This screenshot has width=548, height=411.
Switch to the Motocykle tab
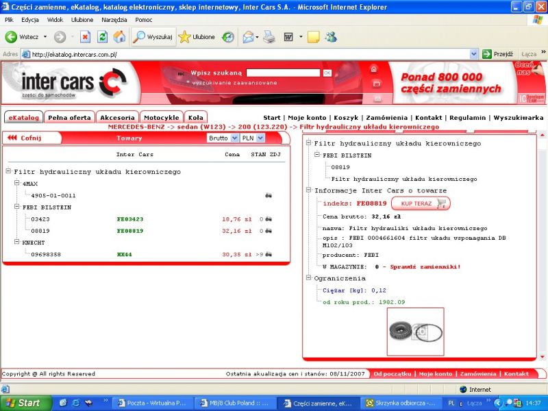click(x=161, y=117)
